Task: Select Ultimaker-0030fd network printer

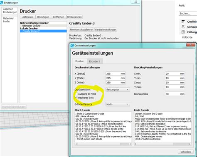Action: (x=43, y=26)
